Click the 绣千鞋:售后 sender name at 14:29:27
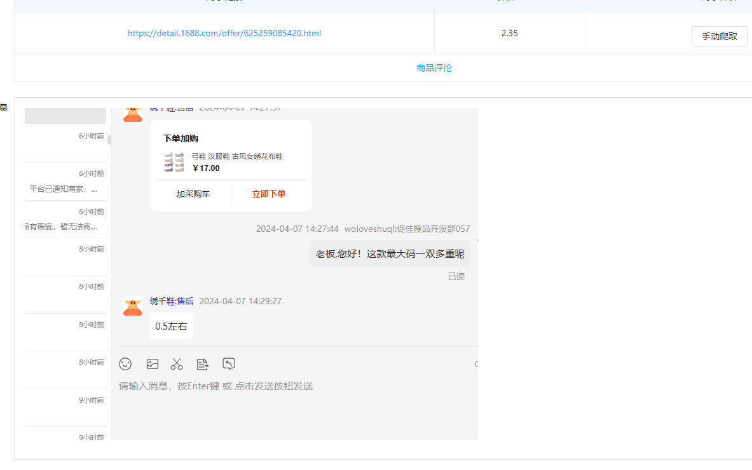Viewport: 752px width, 470px height. tap(172, 301)
